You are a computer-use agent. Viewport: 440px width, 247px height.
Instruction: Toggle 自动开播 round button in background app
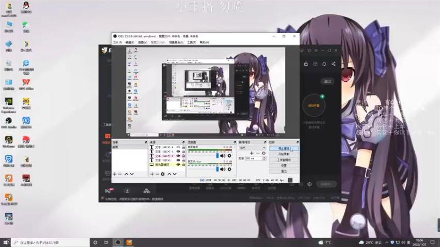[x=313, y=105]
